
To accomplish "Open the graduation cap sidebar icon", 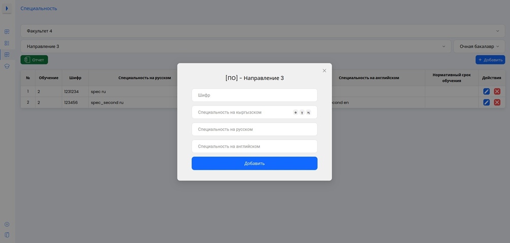I will (7, 66).
